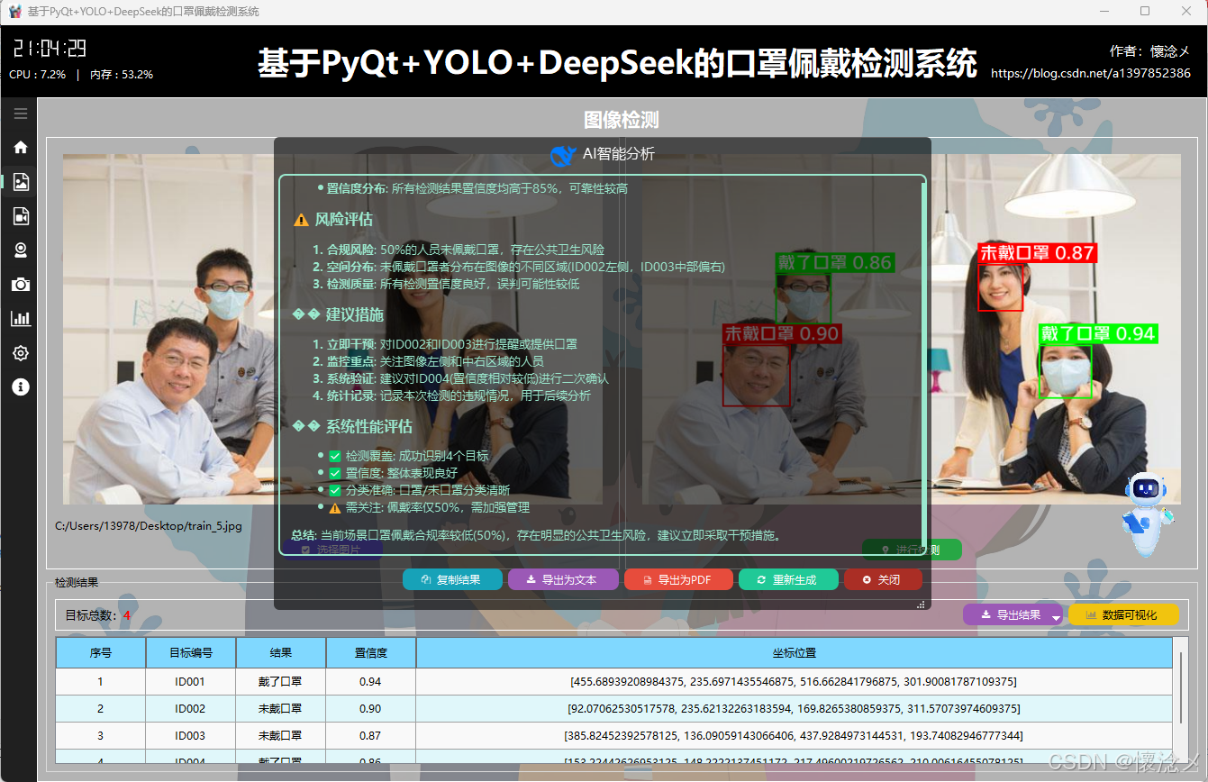
Task: Select the ID002 cell in the table
Action: coord(191,709)
